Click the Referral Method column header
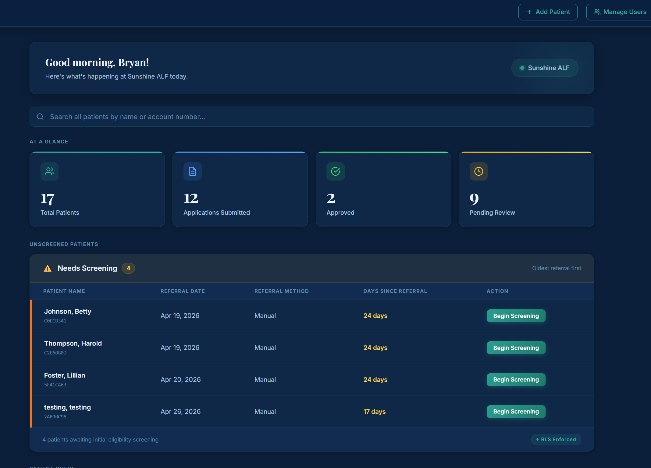Image resolution: width=651 pixels, height=468 pixels. point(281,291)
